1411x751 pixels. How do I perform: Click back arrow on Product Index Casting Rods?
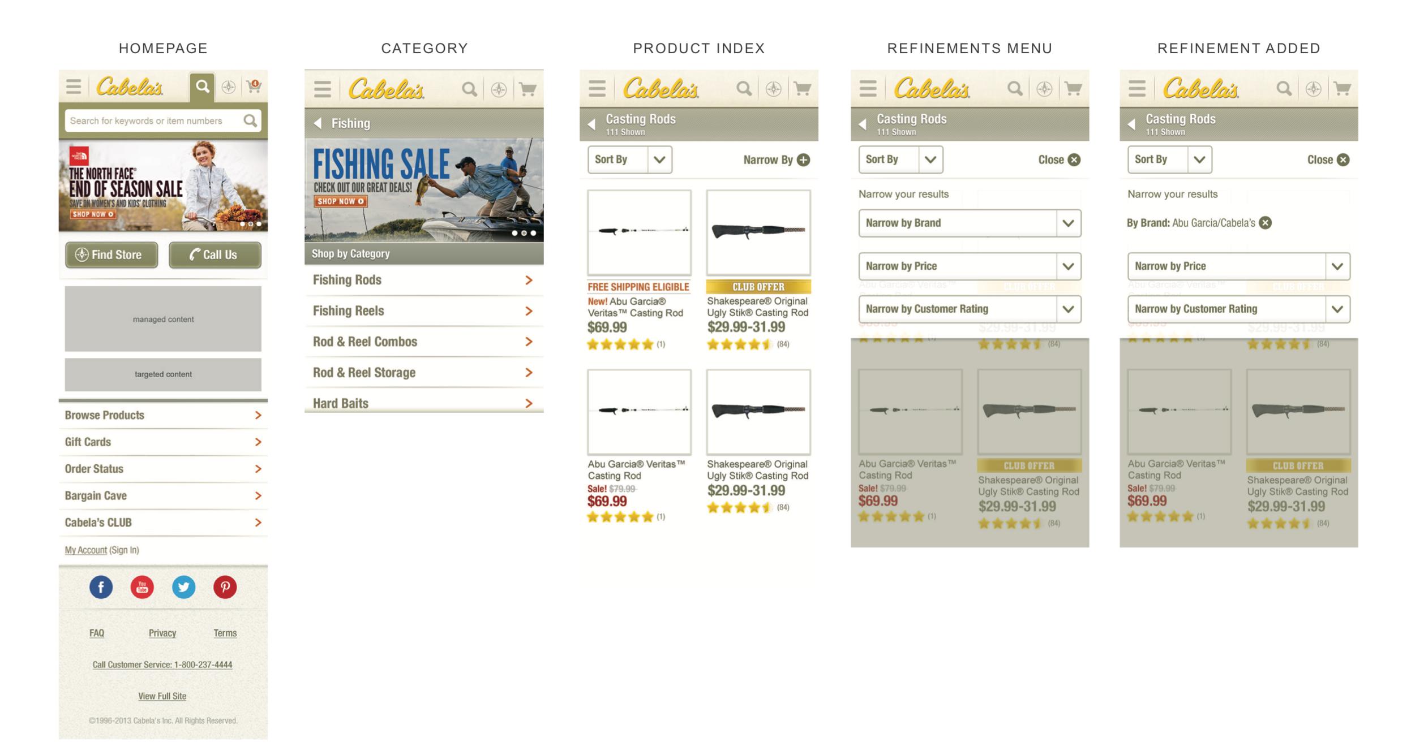click(591, 124)
